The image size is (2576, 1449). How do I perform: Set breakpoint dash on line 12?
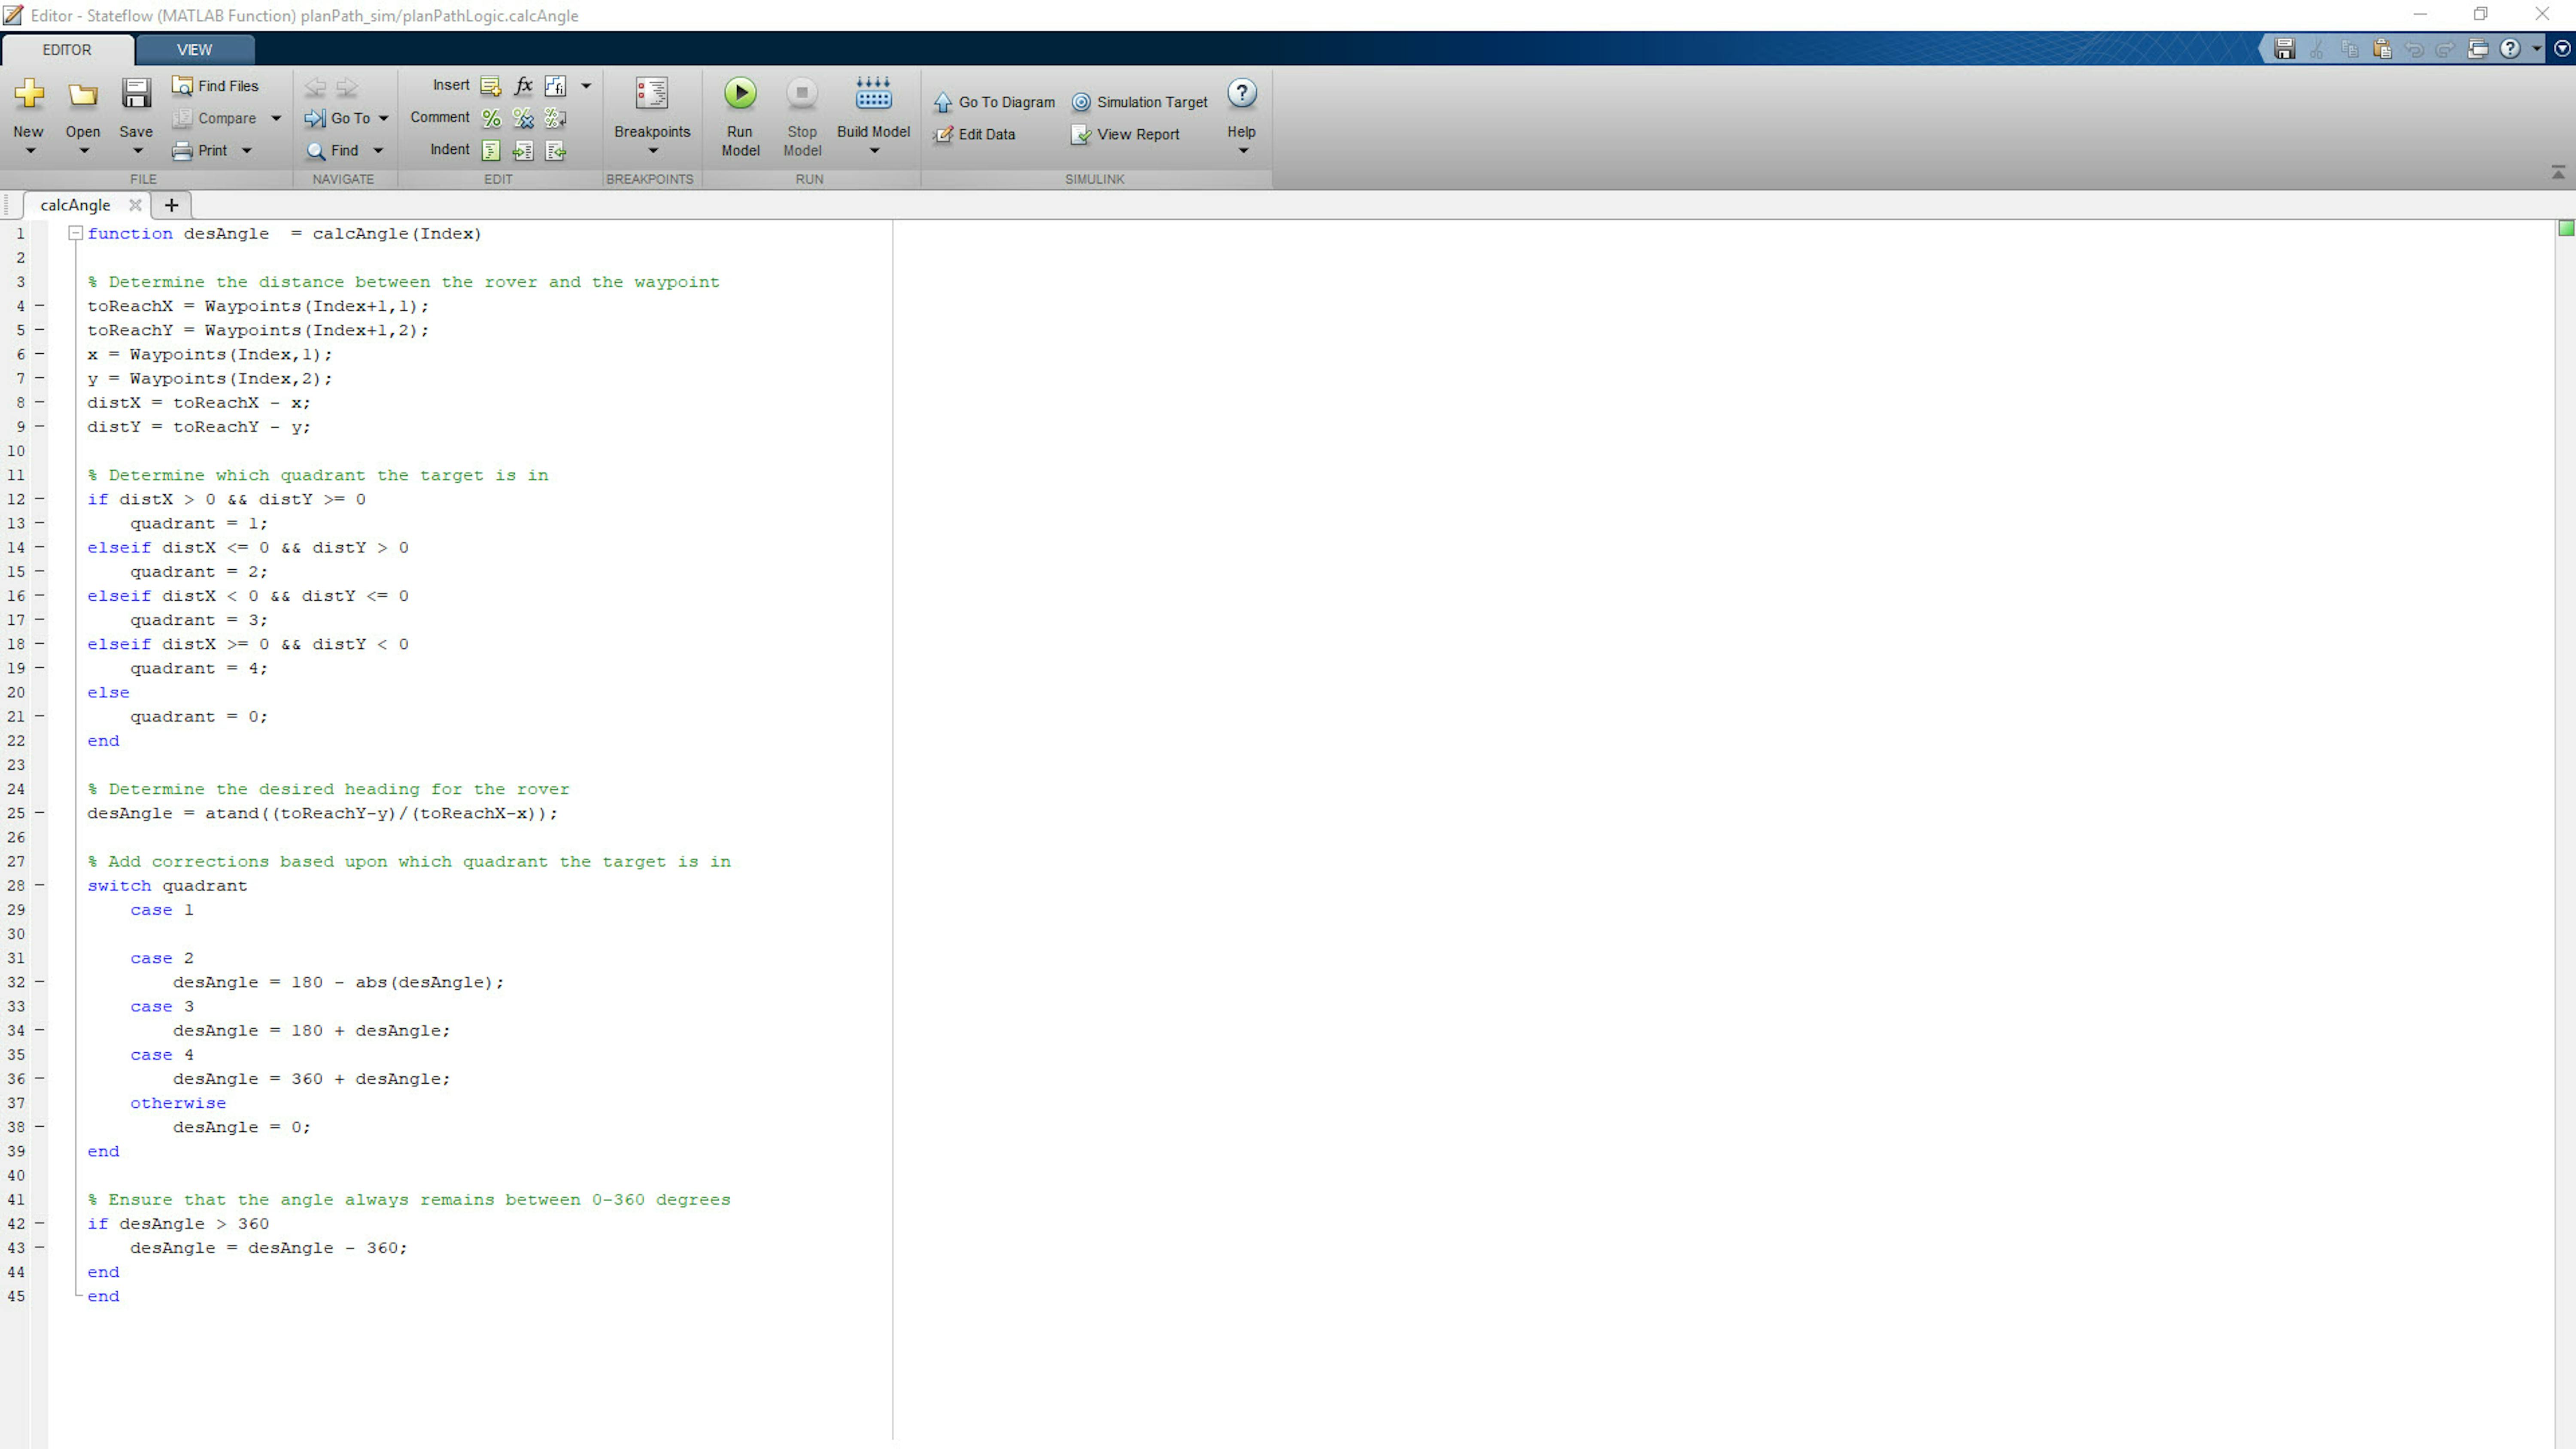(40, 499)
